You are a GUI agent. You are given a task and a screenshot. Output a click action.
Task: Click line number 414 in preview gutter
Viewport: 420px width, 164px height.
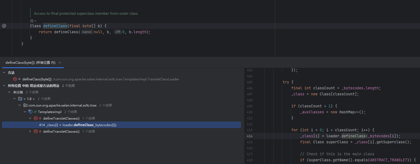[249, 136]
